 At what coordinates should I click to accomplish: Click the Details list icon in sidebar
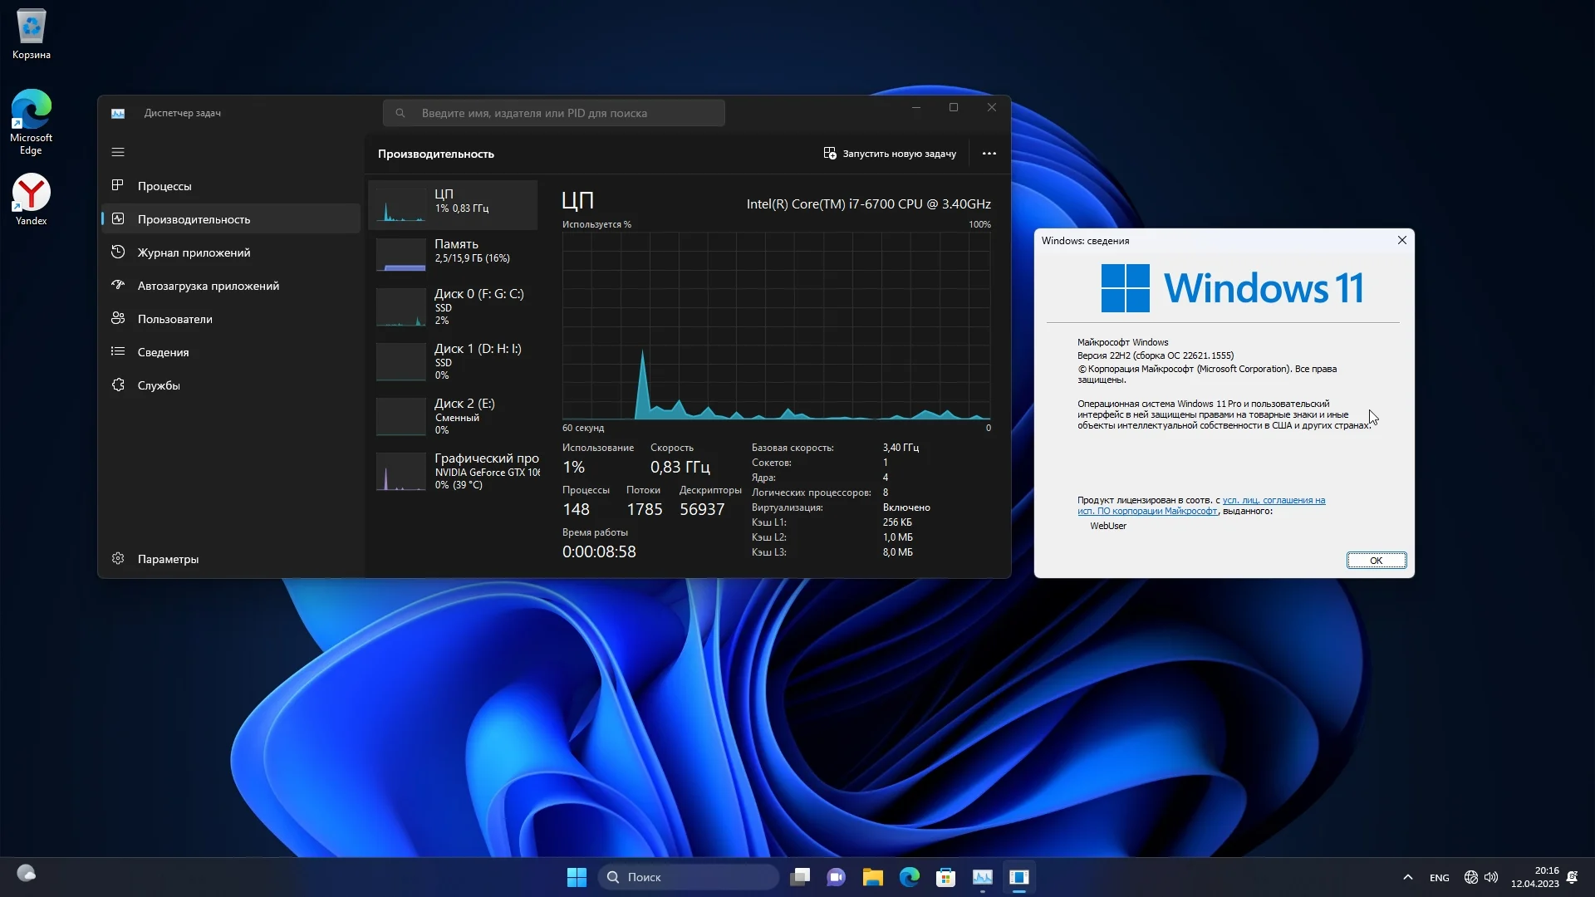click(118, 351)
